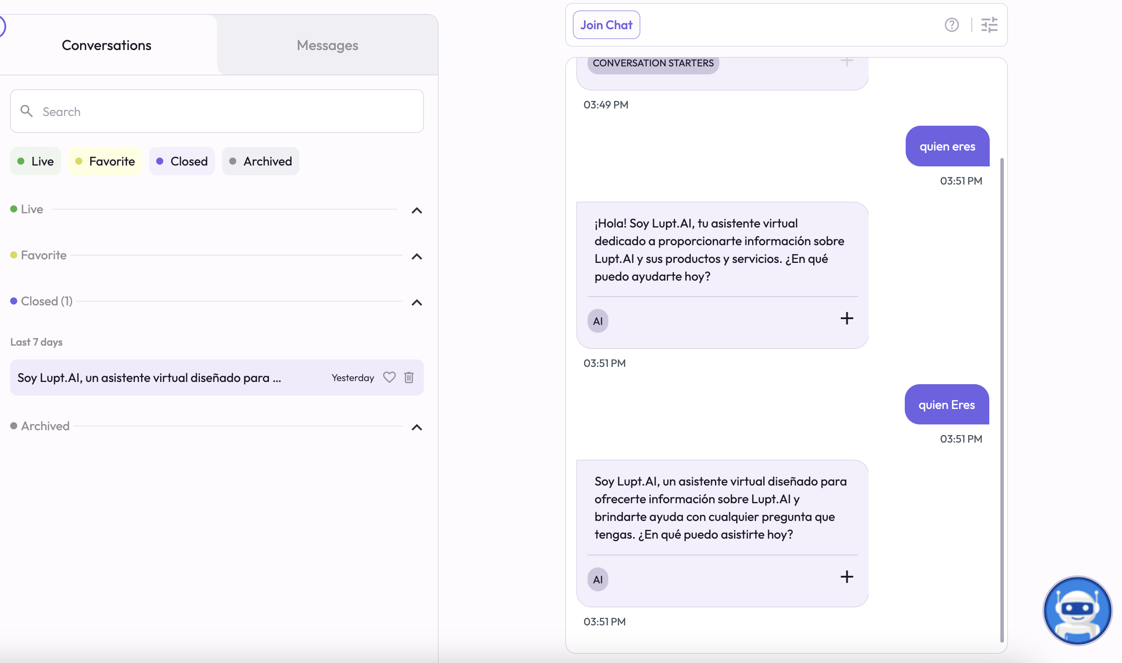Select the Conversations tab
This screenshot has height=663, width=1122.
106,45
